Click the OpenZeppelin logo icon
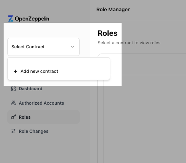The image size is (186, 163). point(10,19)
